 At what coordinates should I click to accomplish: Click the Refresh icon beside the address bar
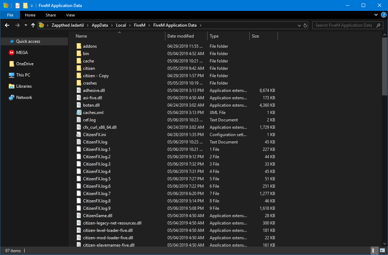pos(305,25)
